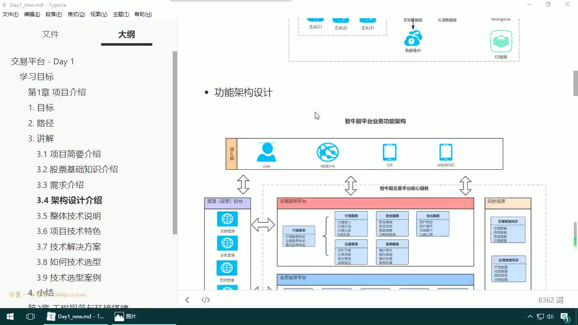Show hidden system tray icons
The width and height of the screenshot is (578, 325).
pyautogui.click(x=530, y=316)
